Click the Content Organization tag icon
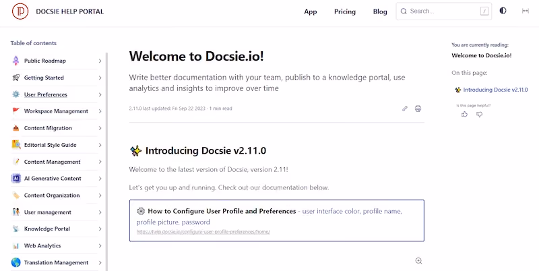539x271 pixels. pyautogui.click(x=15, y=195)
